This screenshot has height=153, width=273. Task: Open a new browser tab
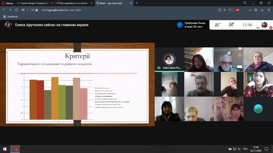click(136, 3)
